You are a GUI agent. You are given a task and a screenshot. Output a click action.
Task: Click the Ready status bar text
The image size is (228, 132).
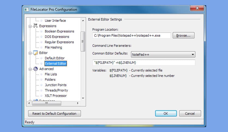pos(30,122)
